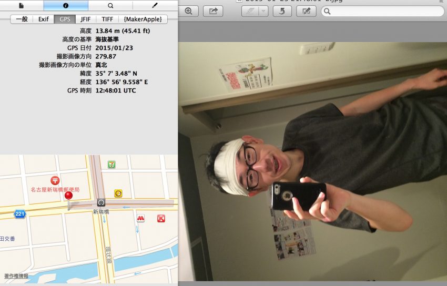Click the displayed photo in Preview
Viewport: 447px width, 286px height.
[x=312, y=162]
